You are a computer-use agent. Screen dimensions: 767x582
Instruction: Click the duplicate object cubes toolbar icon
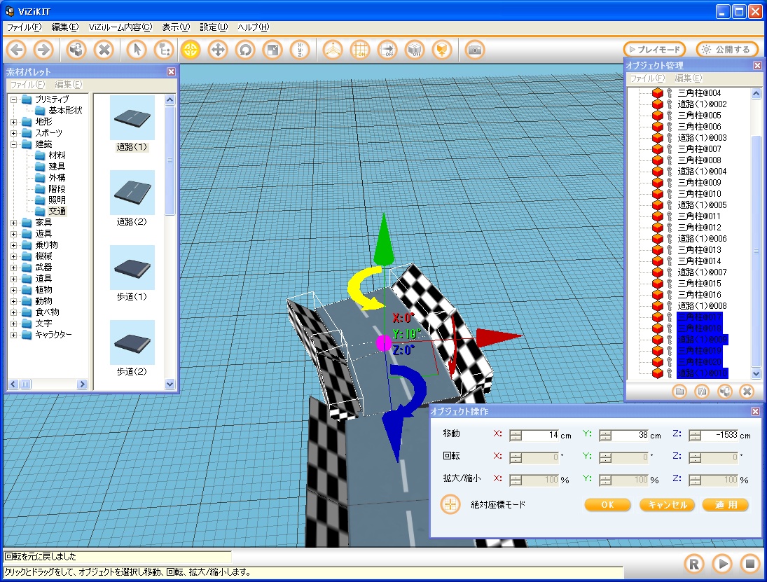[77, 50]
